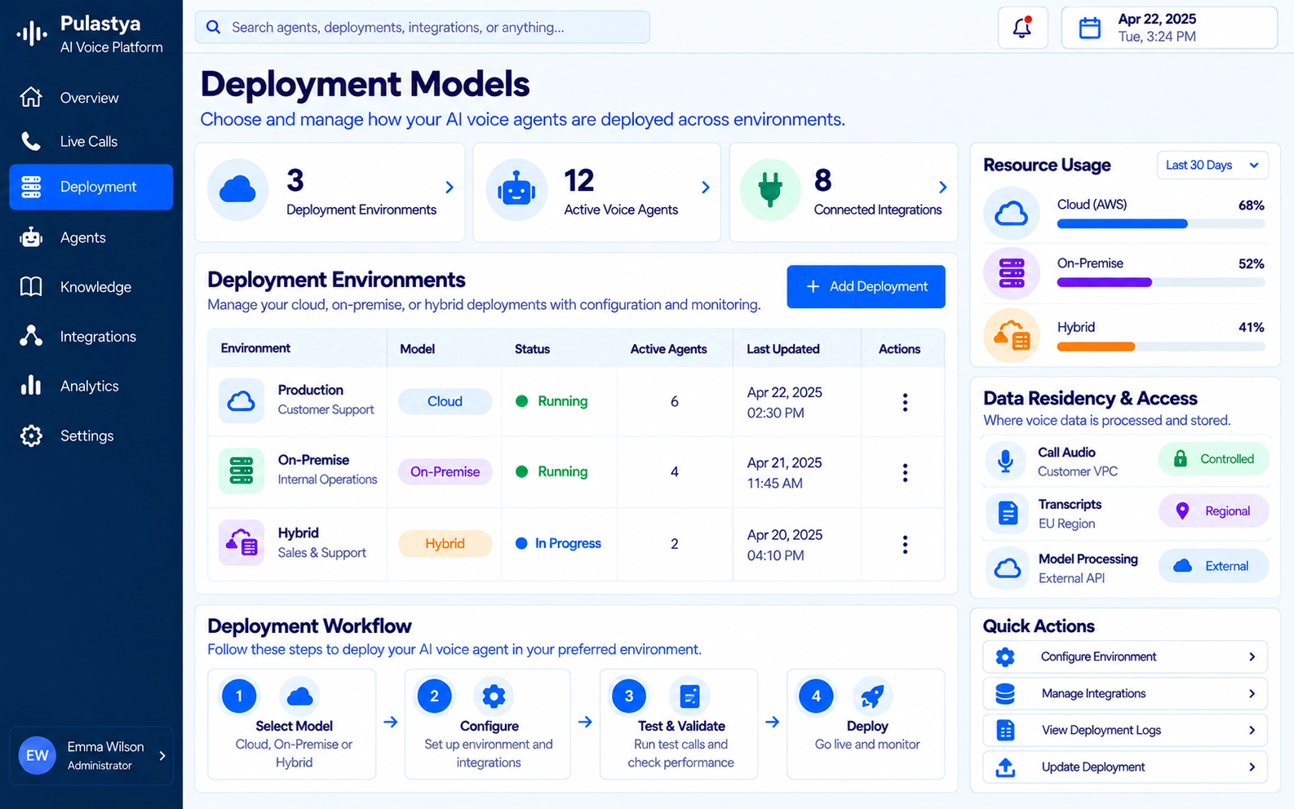
Task: Click the Controlled badge for Call Audio
Action: (1214, 459)
